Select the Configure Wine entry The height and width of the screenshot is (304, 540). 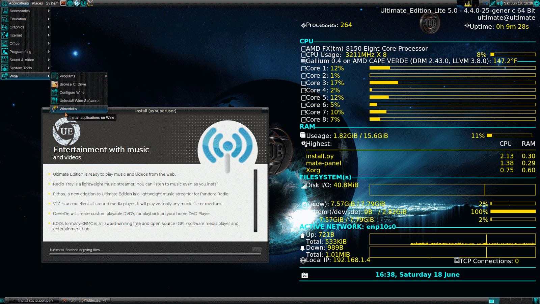[79, 92]
